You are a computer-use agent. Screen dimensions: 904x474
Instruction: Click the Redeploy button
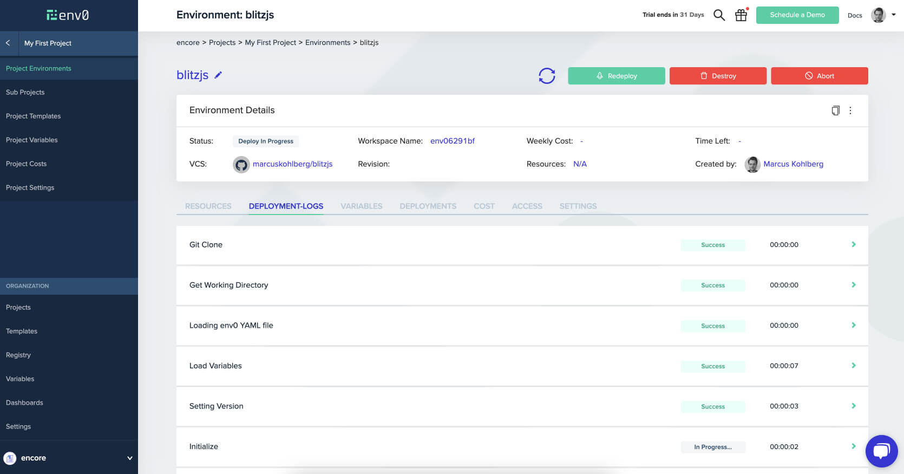(617, 76)
